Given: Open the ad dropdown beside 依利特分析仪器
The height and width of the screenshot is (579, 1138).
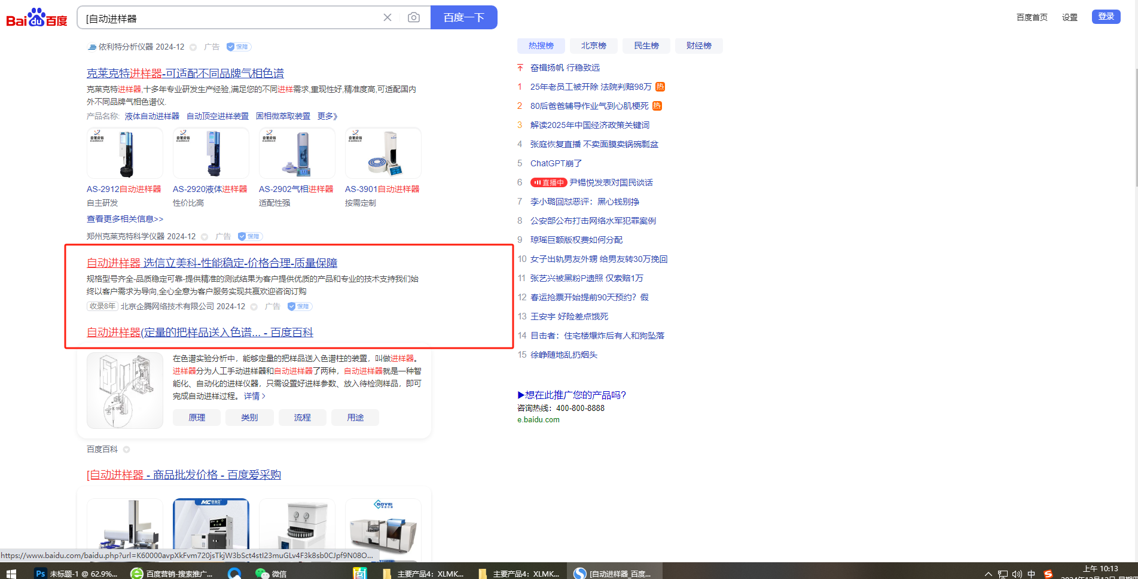Looking at the screenshot, I should click(x=193, y=47).
